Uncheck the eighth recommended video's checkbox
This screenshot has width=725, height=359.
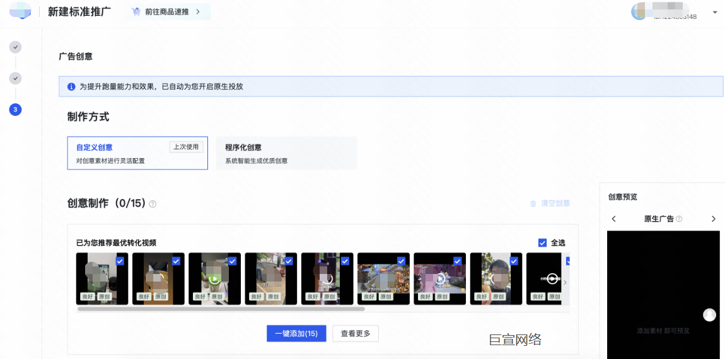[x=514, y=261]
